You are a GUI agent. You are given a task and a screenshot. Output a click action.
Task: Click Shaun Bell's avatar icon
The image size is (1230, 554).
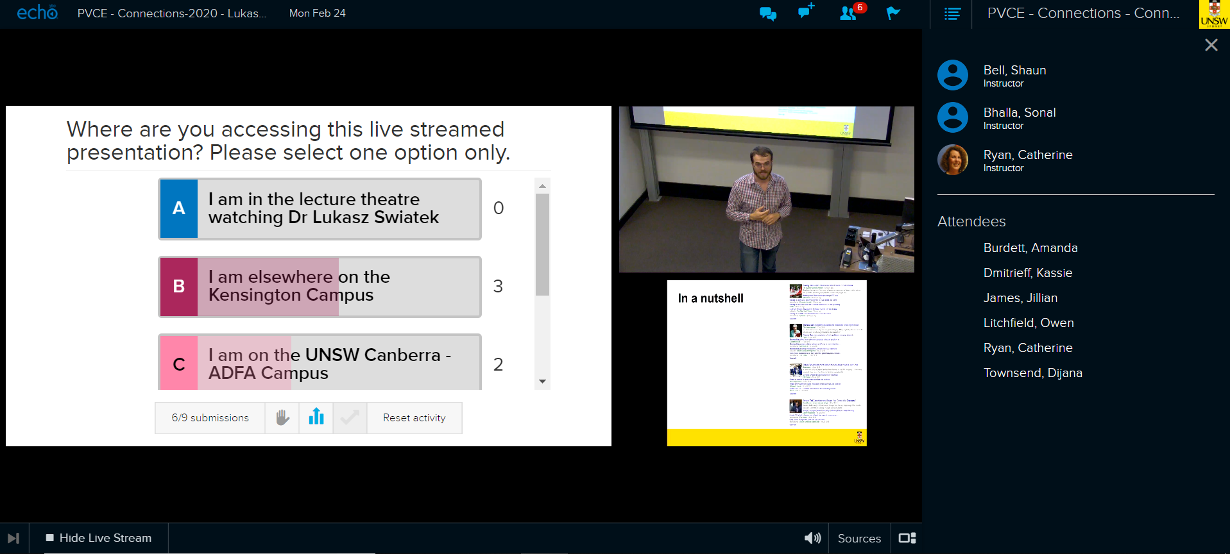point(953,75)
